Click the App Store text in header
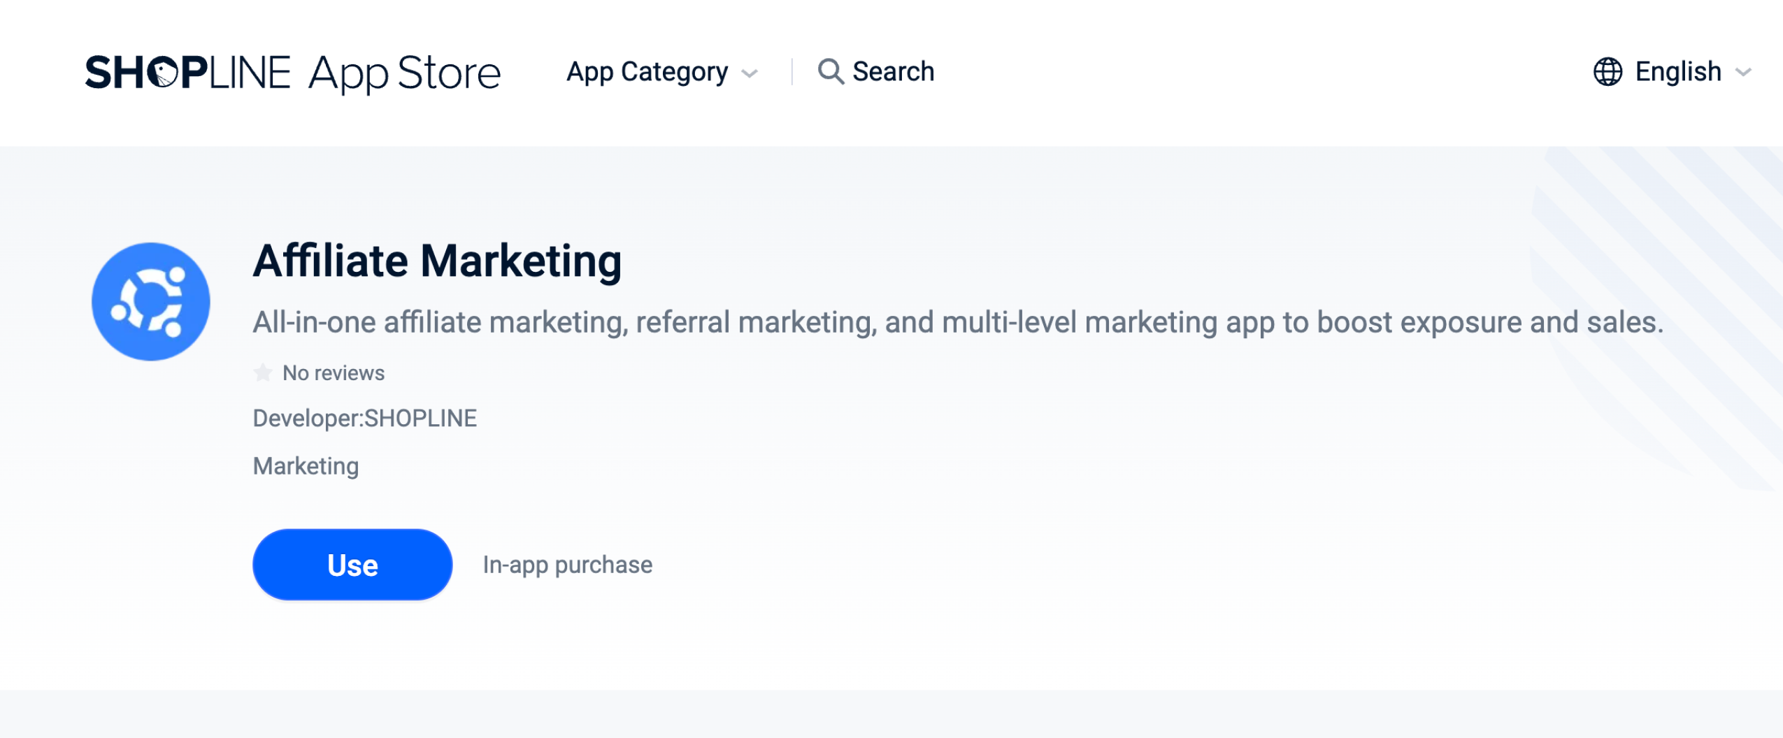The image size is (1783, 738). [x=404, y=73]
